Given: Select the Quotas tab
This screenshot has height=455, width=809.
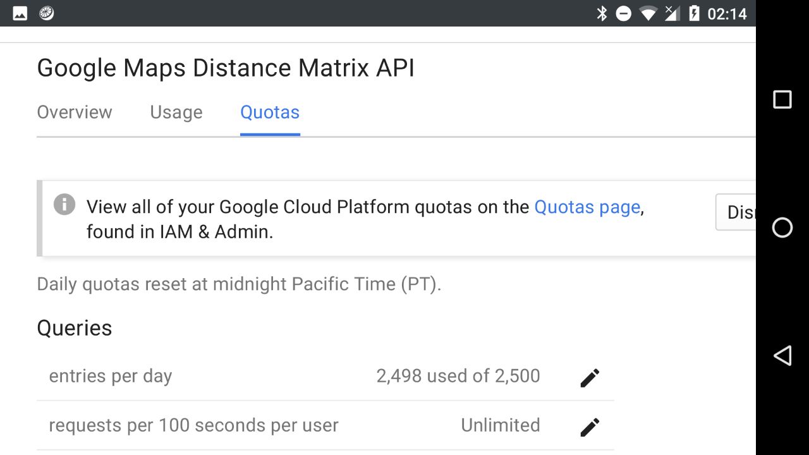Looking at the screenshot, I should [270, 112].
